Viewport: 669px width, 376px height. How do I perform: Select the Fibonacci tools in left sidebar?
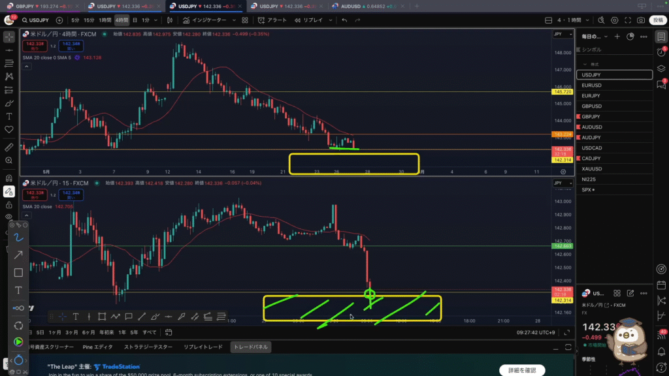pos(9,63)
